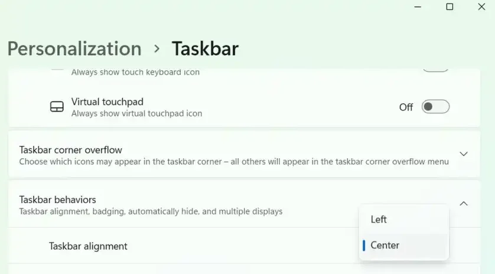Toggle the partially visible touch keyboard switch
Image resolution: width=495 pixels, height=274 pixels.
point(435,70)
